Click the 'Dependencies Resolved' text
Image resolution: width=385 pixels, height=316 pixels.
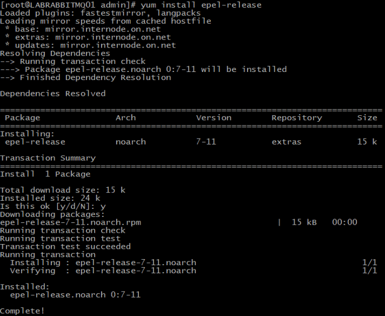53,94
